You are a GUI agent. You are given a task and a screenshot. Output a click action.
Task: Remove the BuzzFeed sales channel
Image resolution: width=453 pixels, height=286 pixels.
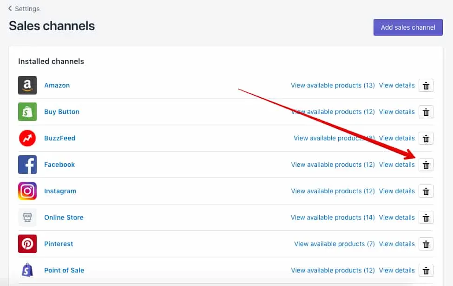[426, 138]
